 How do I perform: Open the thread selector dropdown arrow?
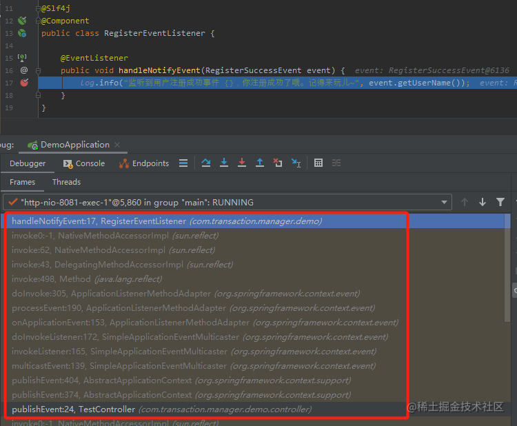444,202
